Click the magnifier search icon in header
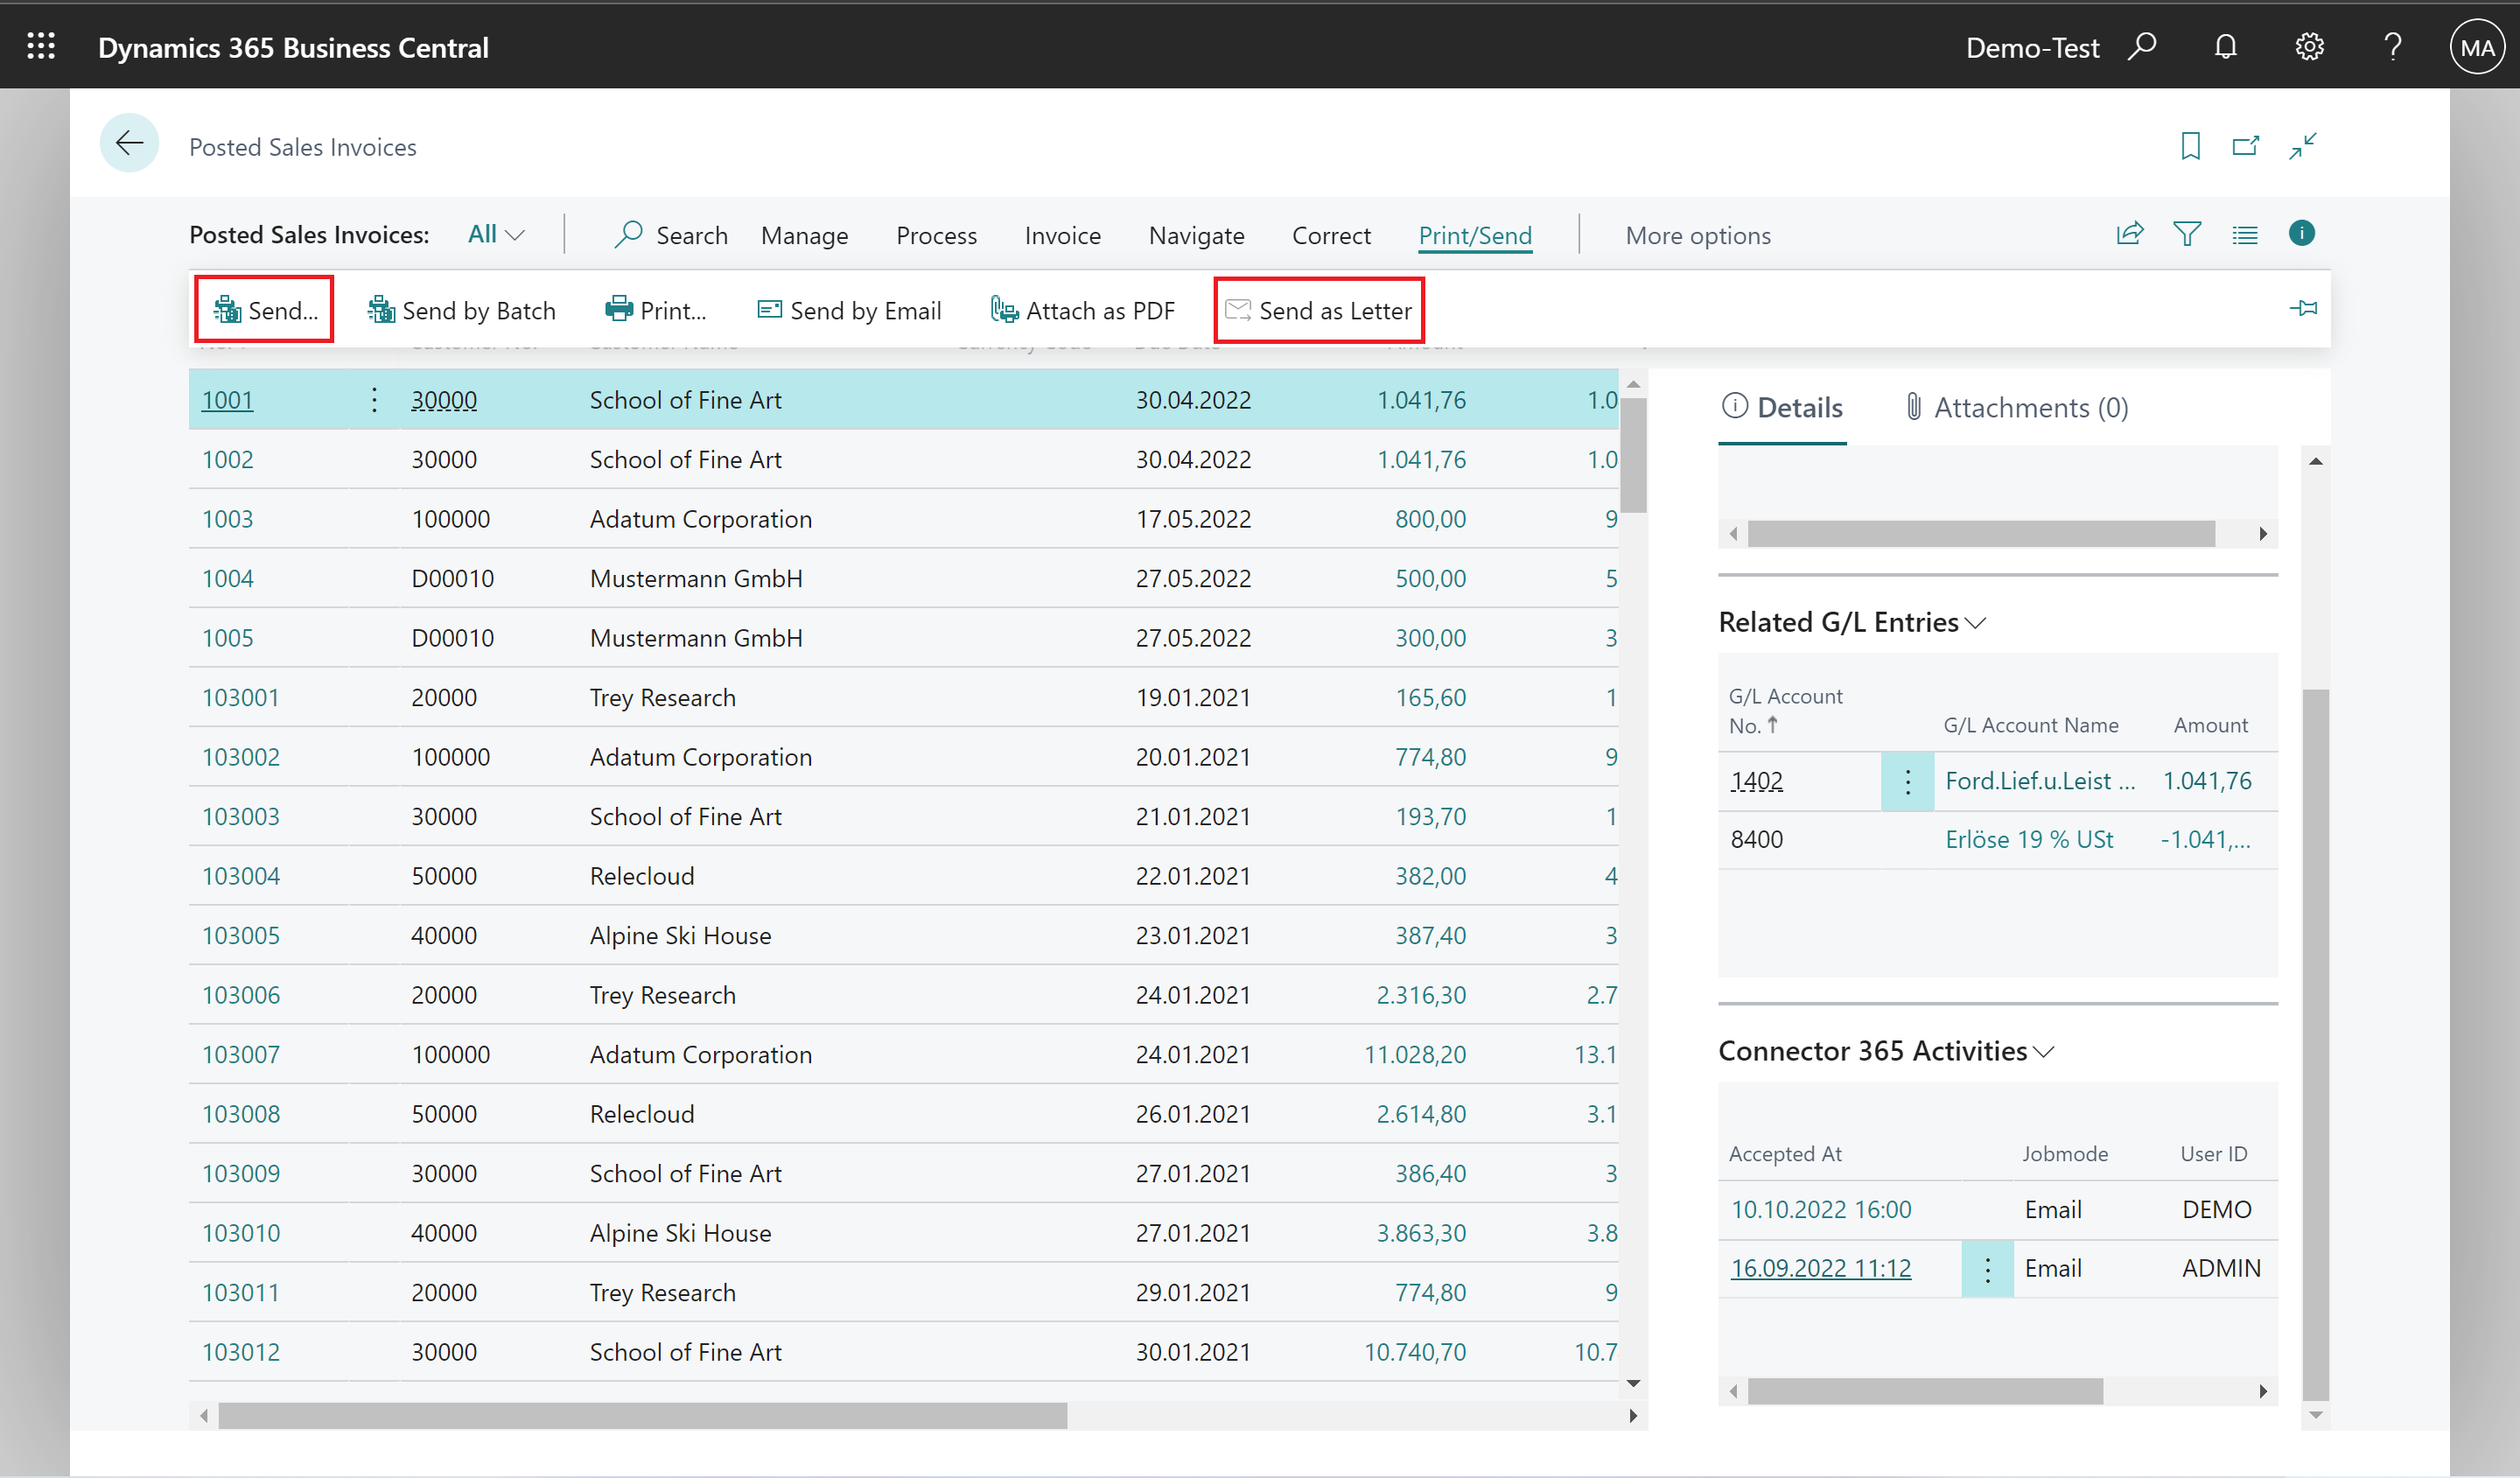This screenshot has height=1478, width=2520. [x=2142, y=46]
